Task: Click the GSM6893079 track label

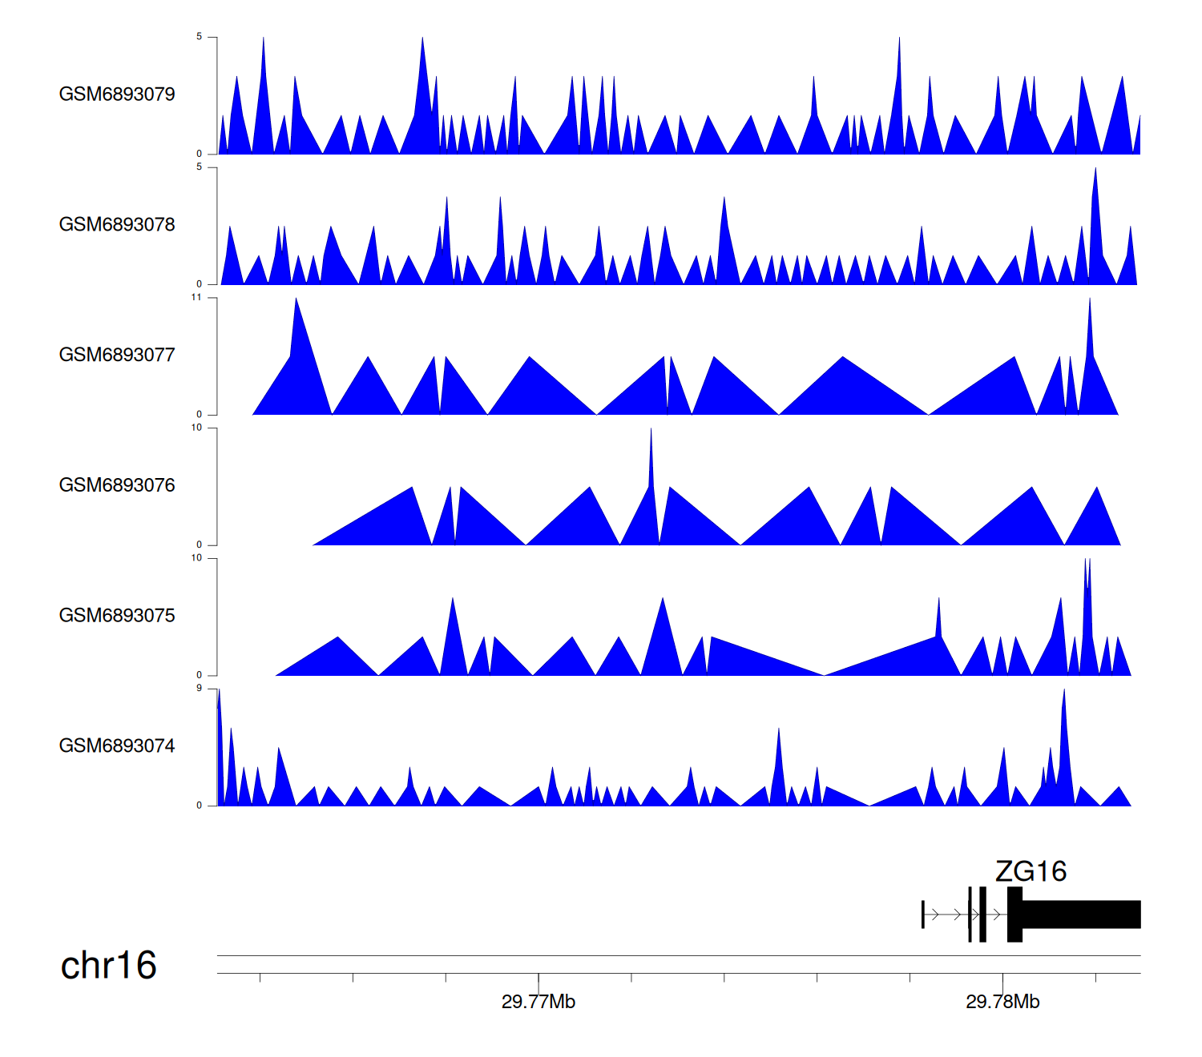Action: [x=117, y=94]
